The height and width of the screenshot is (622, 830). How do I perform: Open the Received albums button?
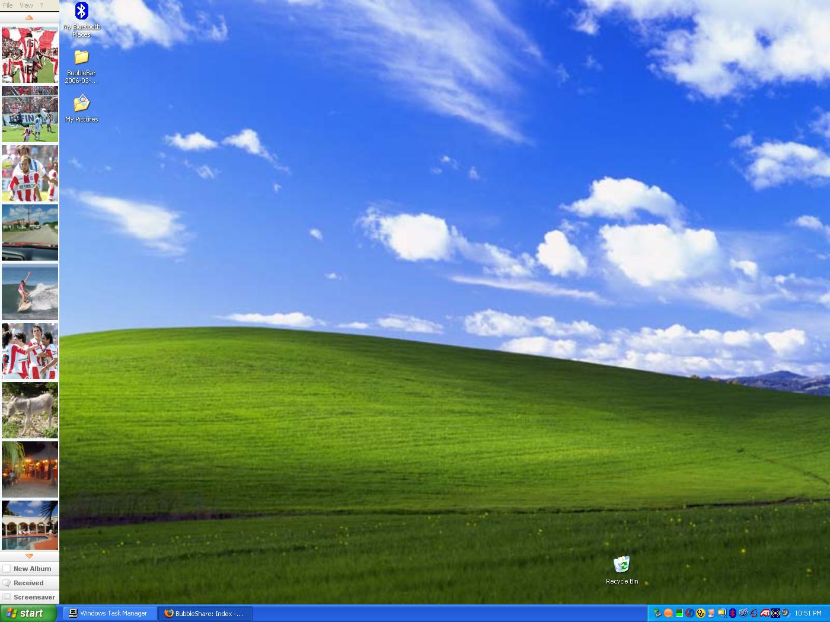(30, 583)
